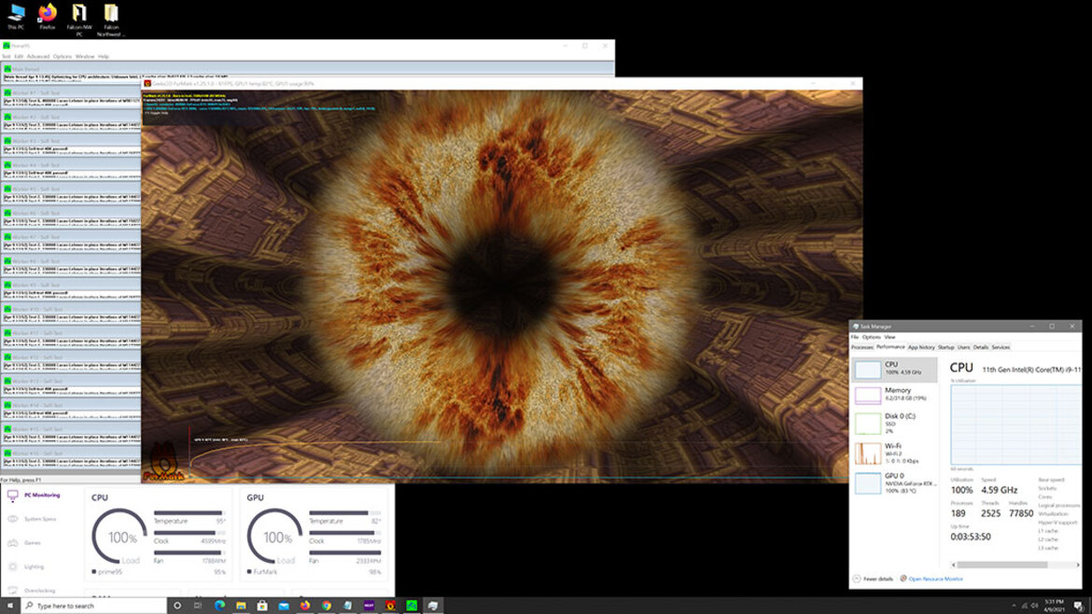Image resolution: width=1092 pixels, height=614 pixels.
Task: Switch to the Performance tab in Task Manager
Action: [x=890, y=347]
